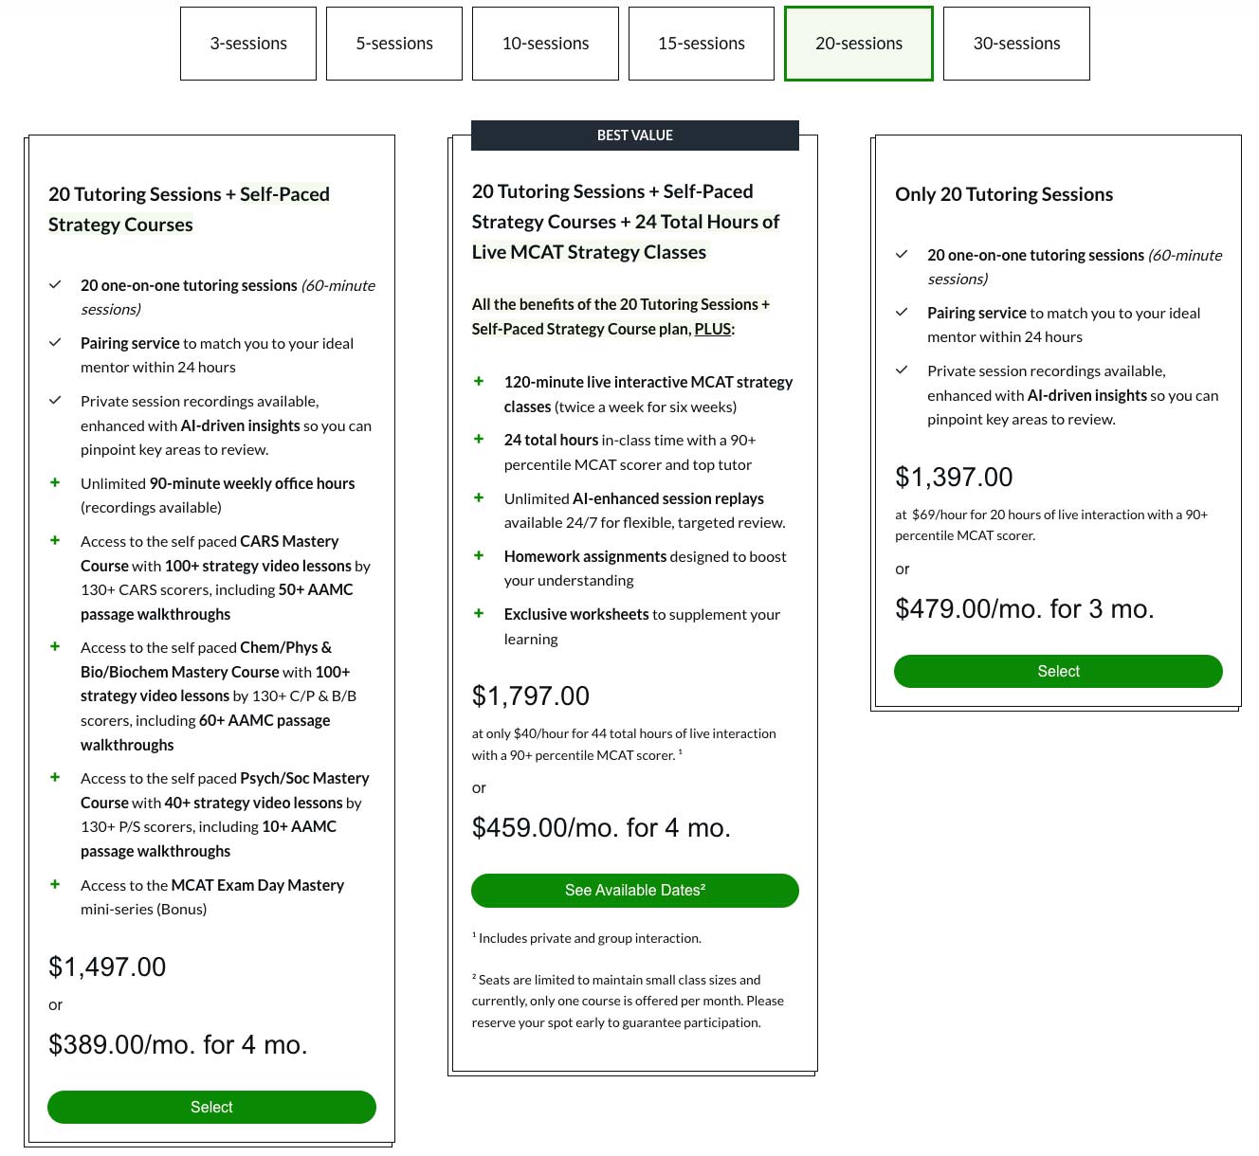Viewport: 1259px width, 1156px height.
Task: Click plus icon next to MCAT Exam Day Mastery
Action: tap(55, 885)
